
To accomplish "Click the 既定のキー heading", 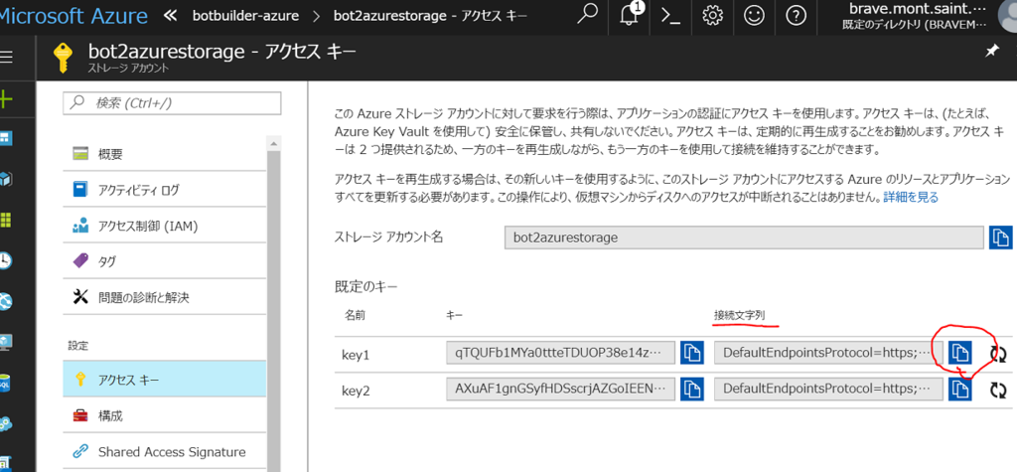I will [x=365, y=285].
